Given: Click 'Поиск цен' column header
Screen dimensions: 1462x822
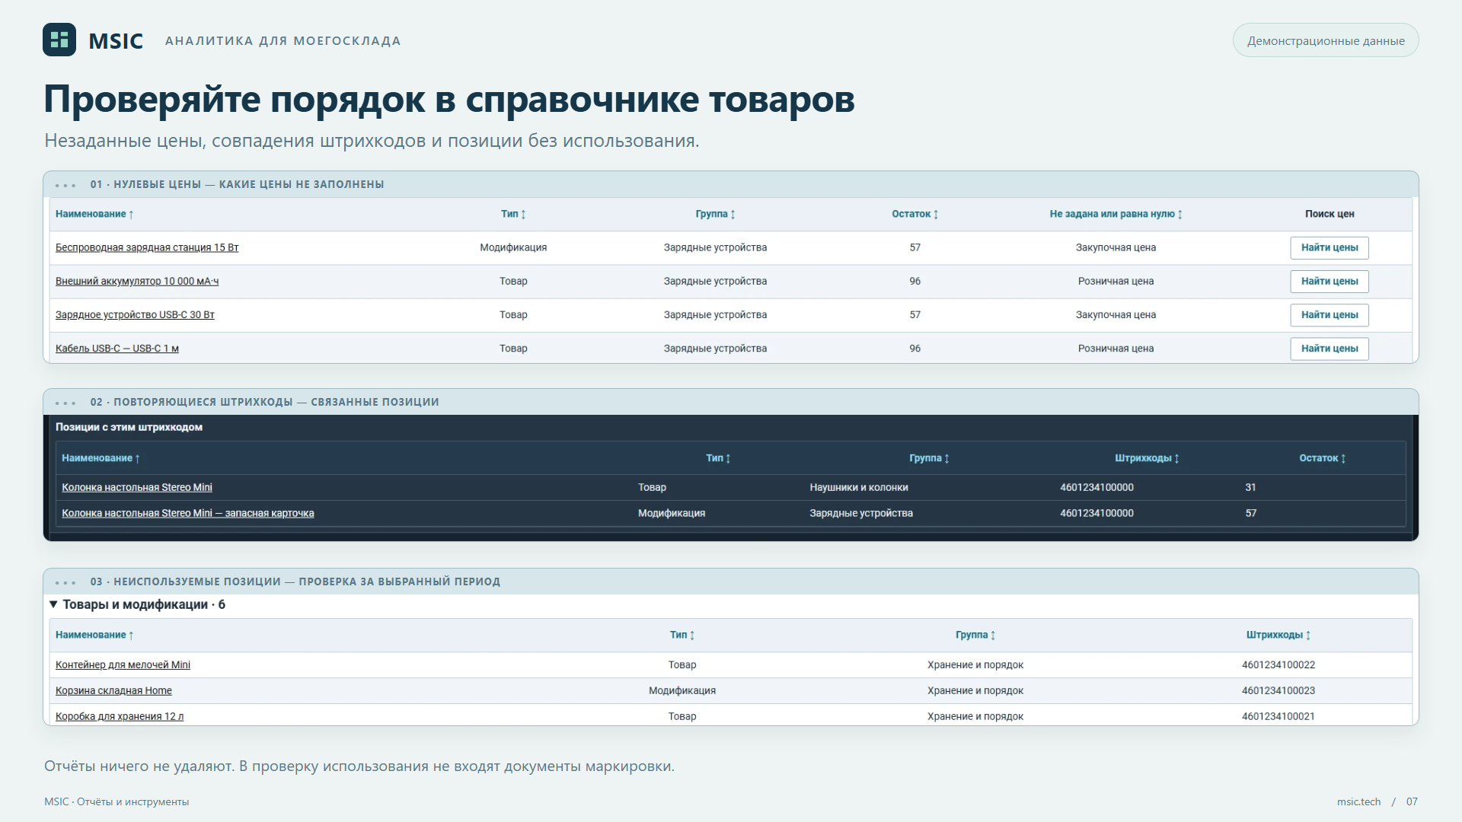Looking at the screenshot, I should click(1330, 214).
